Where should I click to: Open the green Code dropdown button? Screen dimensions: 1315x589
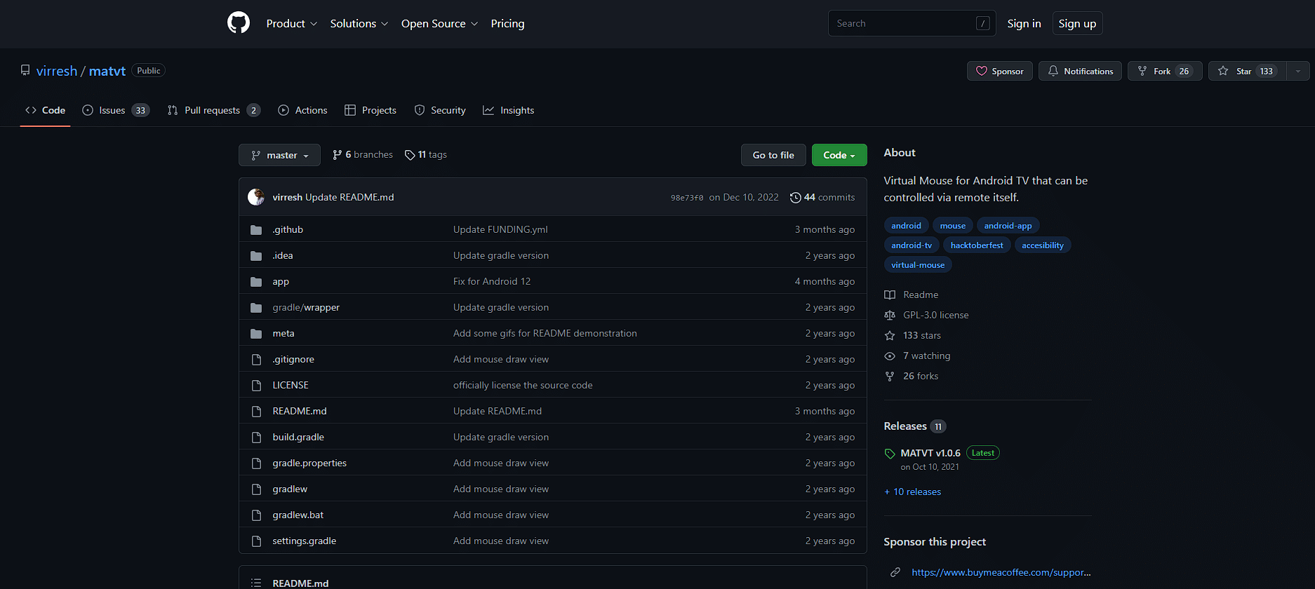click(839, 155)
